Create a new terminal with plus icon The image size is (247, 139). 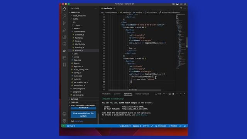click(164, 94)
